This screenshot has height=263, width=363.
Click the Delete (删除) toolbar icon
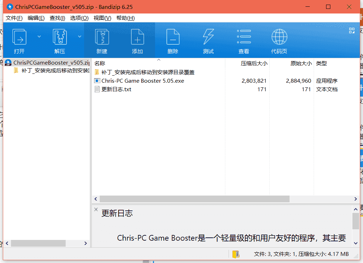tap(173, 37)
